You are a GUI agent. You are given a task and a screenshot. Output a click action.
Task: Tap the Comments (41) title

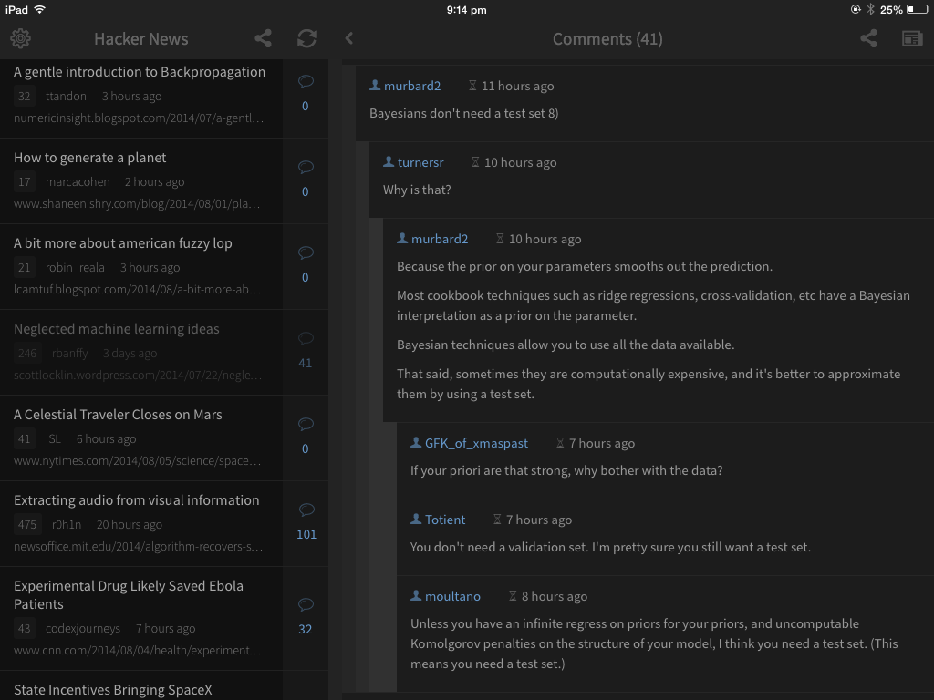(x=607, y=39)
